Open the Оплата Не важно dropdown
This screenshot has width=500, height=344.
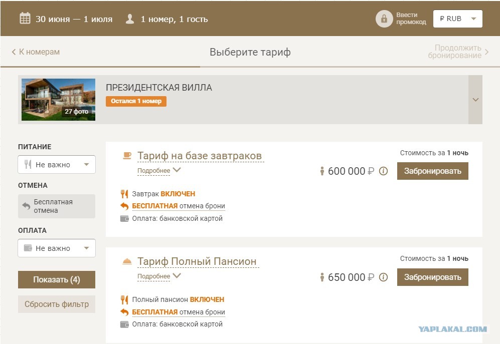[x=57, y=248]
